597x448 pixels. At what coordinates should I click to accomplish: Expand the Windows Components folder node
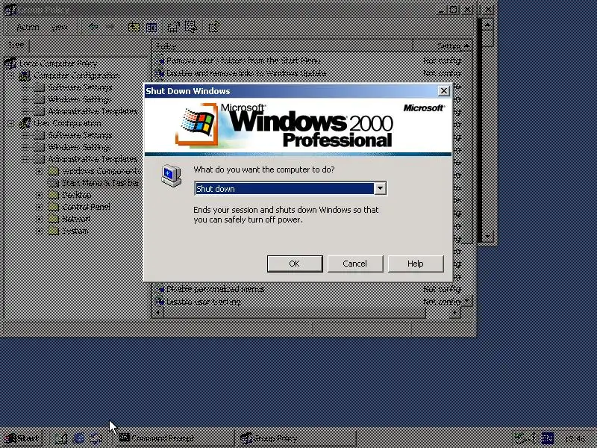click(40, 171)
